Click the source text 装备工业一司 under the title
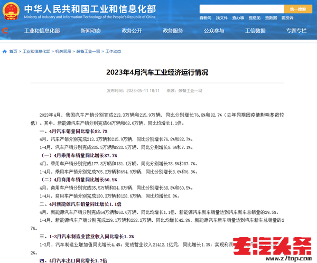 (190, 91)
